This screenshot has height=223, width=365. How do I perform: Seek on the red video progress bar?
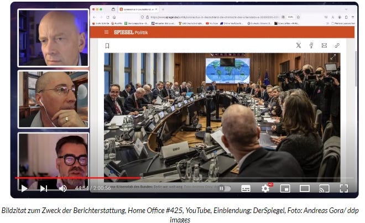coord(78,178)
